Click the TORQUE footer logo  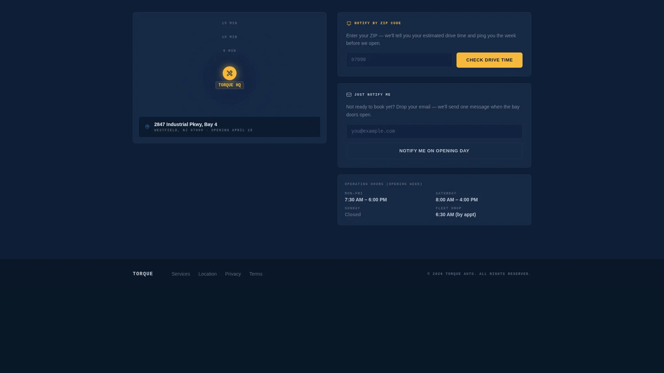pos(143,274)
